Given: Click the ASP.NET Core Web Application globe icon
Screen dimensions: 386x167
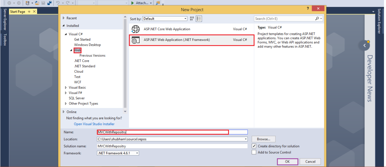Looking at the screenshot, I should 135,29.
